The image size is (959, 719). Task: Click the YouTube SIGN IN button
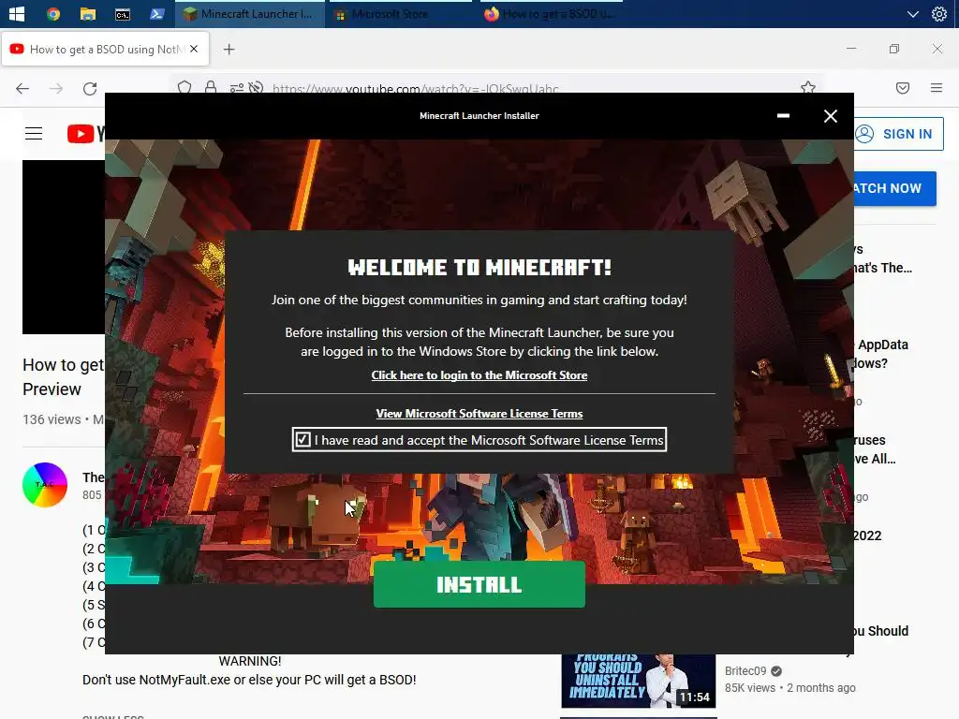coord(898,134)
